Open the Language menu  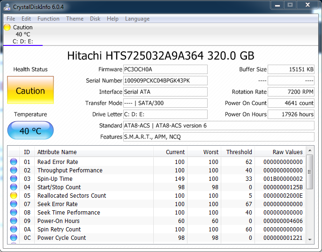(x=137, y=19)
